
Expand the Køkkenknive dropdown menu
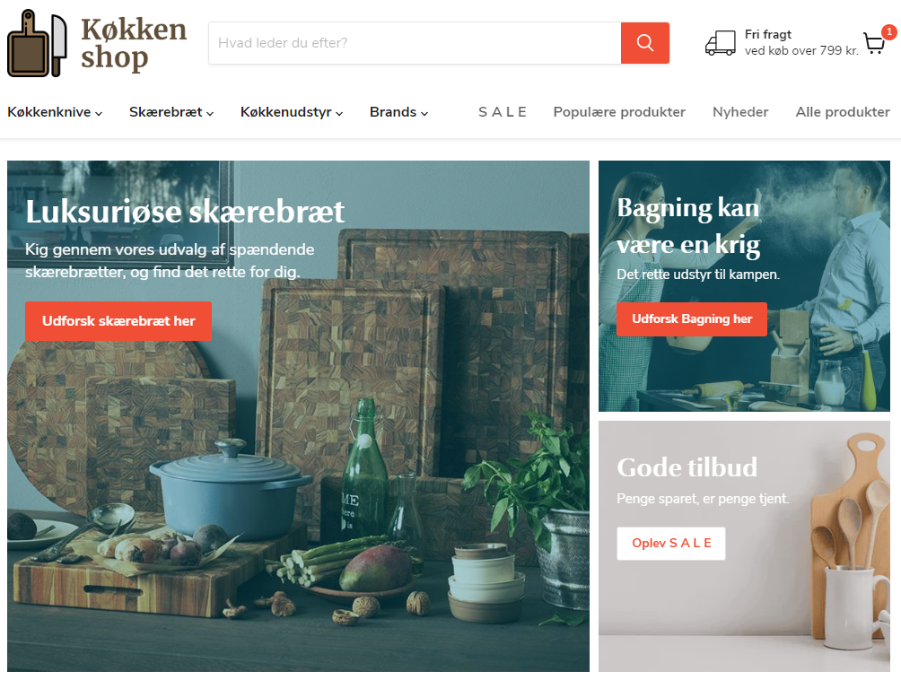(55, 112)
